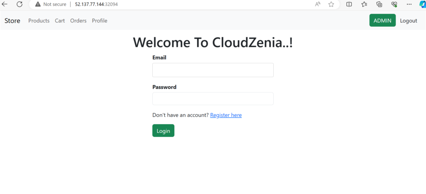Click the Logout link
This screenshot has width=426, height=194.
[x=409, y=21]
